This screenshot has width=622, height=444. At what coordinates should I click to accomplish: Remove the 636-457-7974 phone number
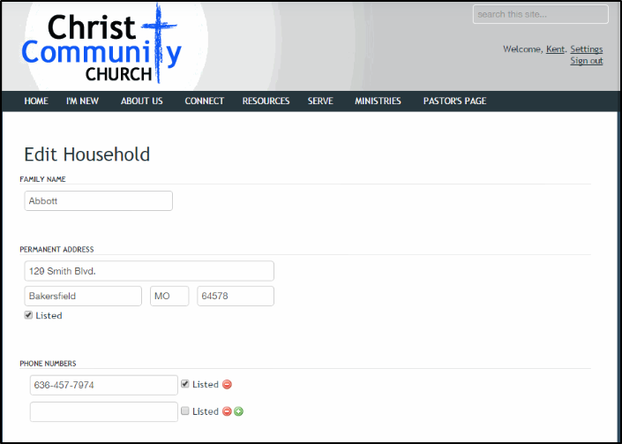[227, 385]
